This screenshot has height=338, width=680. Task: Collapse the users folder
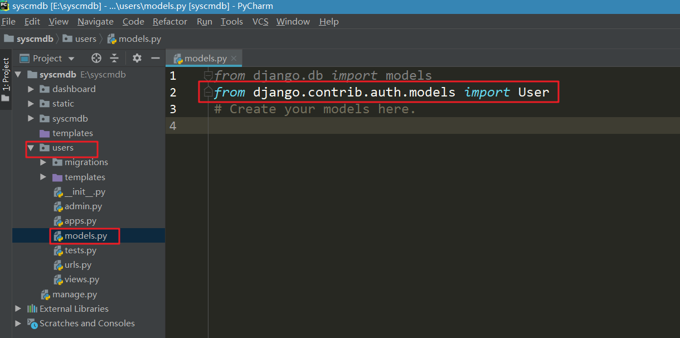click(30, 148)
